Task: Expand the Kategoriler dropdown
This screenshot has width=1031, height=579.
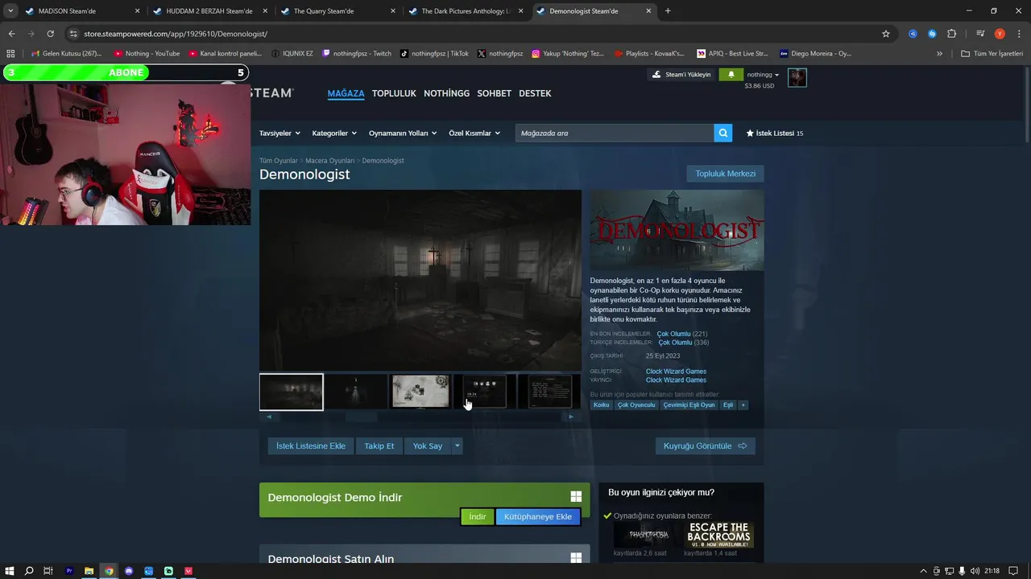Action: click(335, 133)
